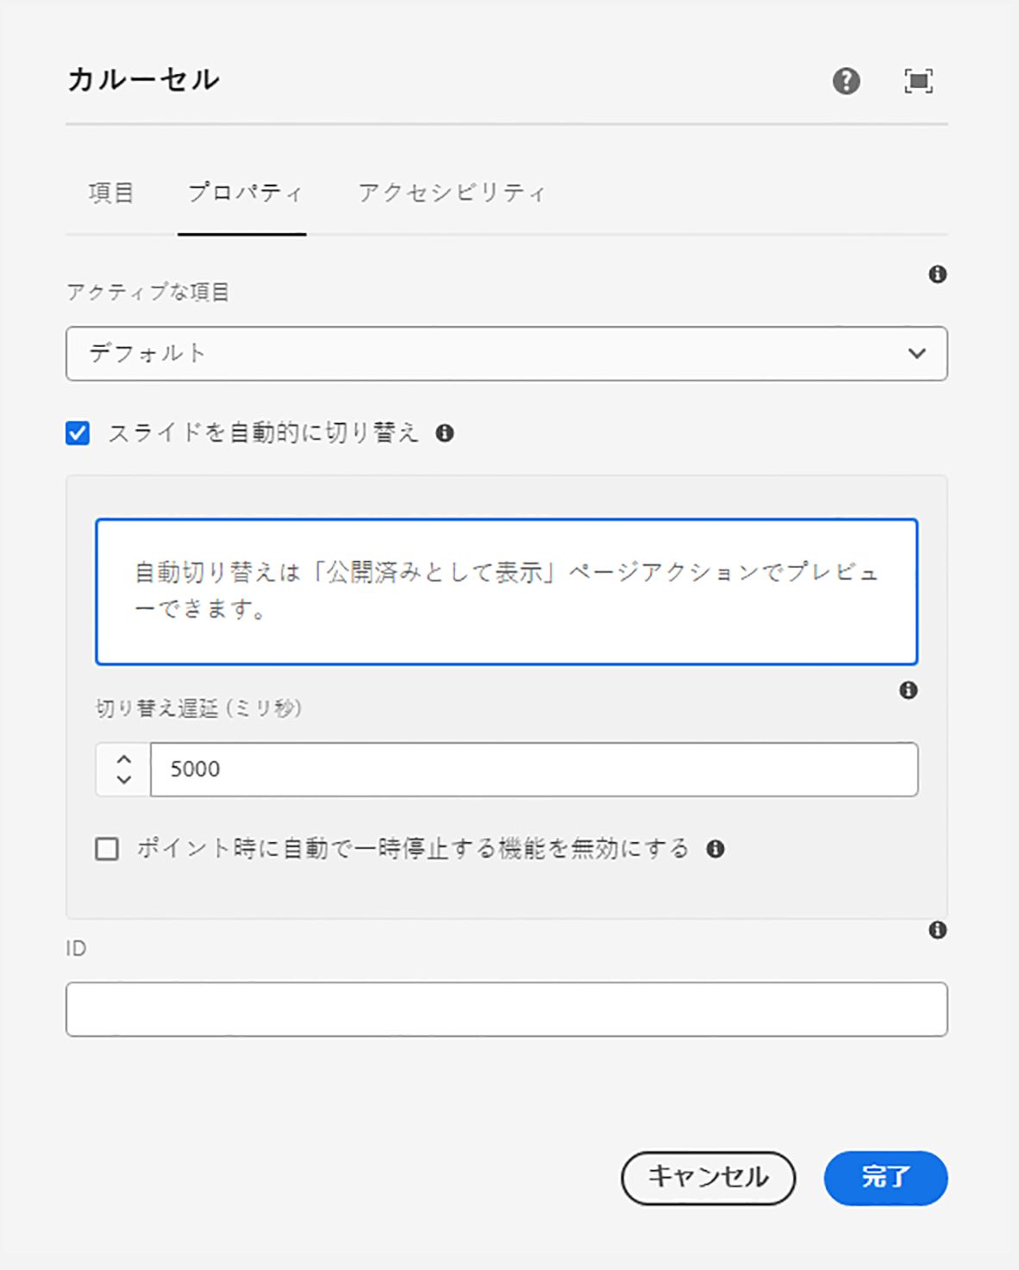Image resolution: width=1019 pixels, height=1270 pixels.
Task: Click the blue 完了 button
Action: click(x=885, y=1178)
